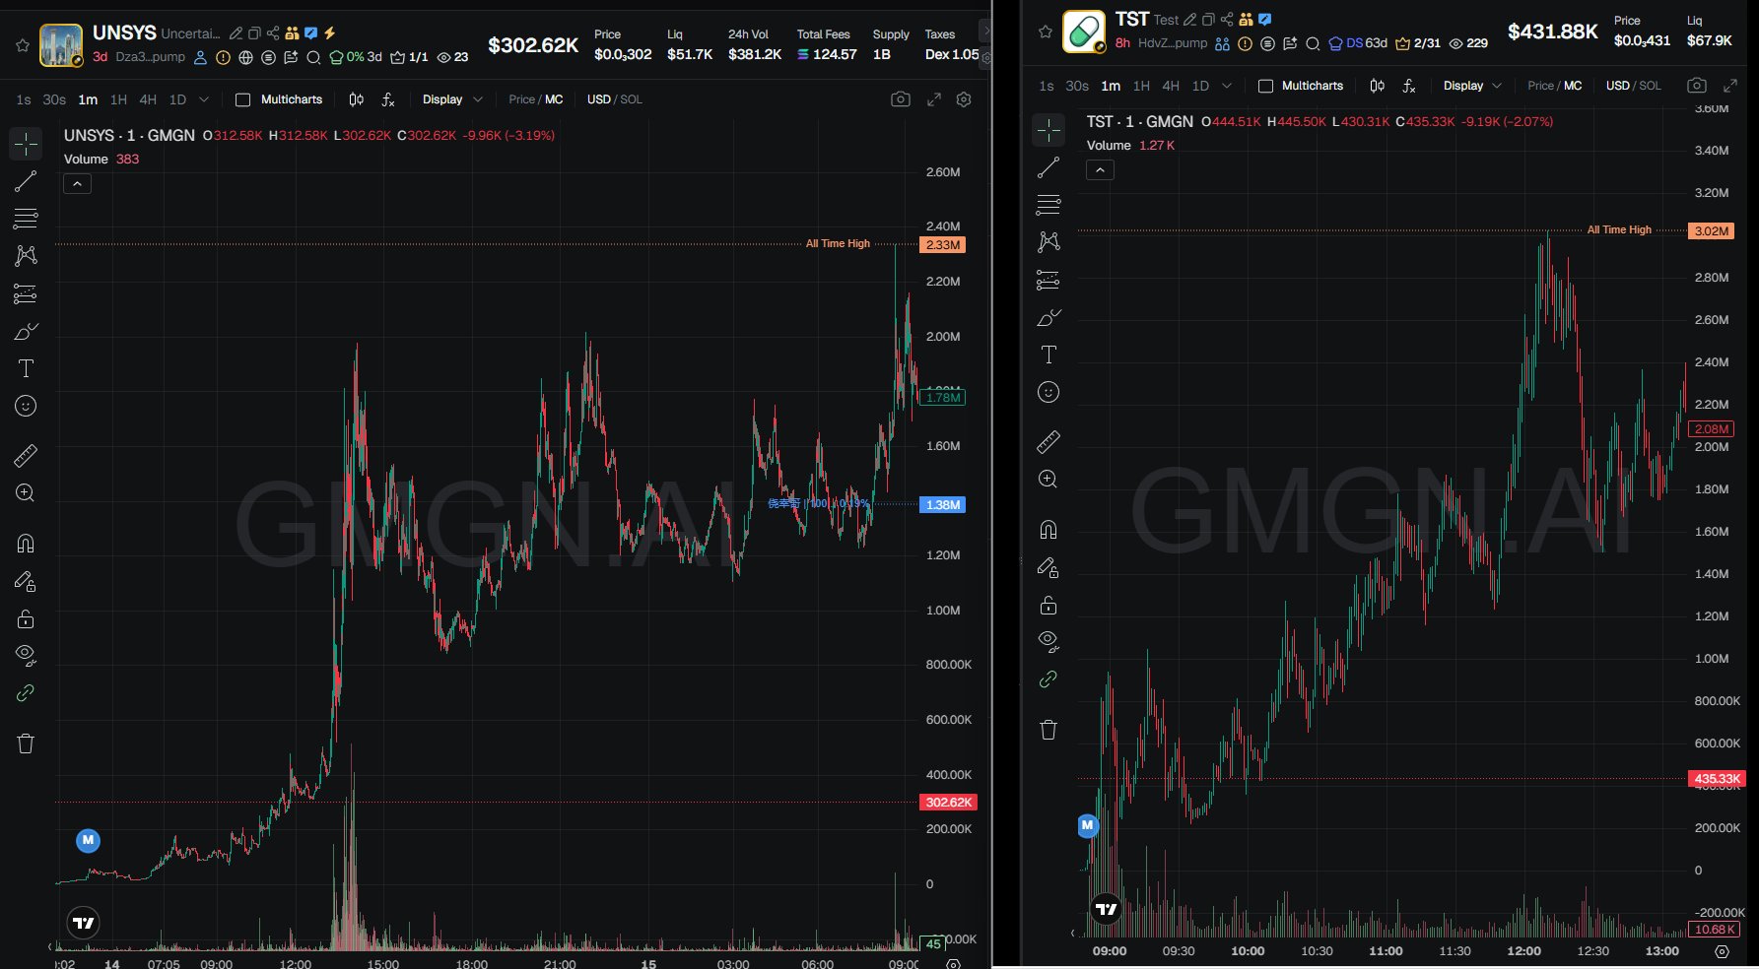Pick the text tool in TST chart
The width and height of the screenshot is (1759, 969).
click(1049, 355)
